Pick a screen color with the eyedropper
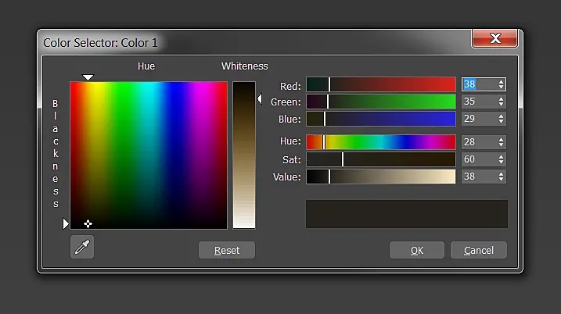 point(82,247)
